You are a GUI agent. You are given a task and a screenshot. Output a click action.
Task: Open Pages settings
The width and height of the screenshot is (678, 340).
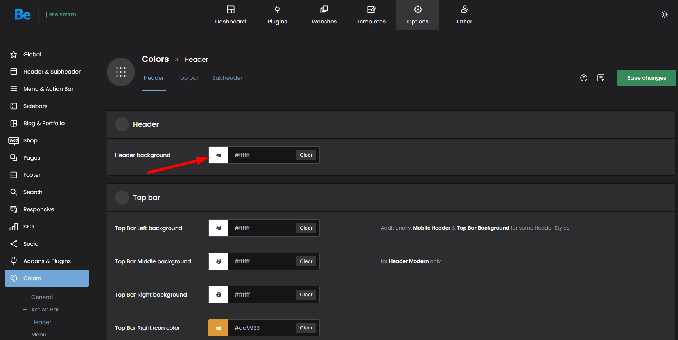[x=47, y=158]
